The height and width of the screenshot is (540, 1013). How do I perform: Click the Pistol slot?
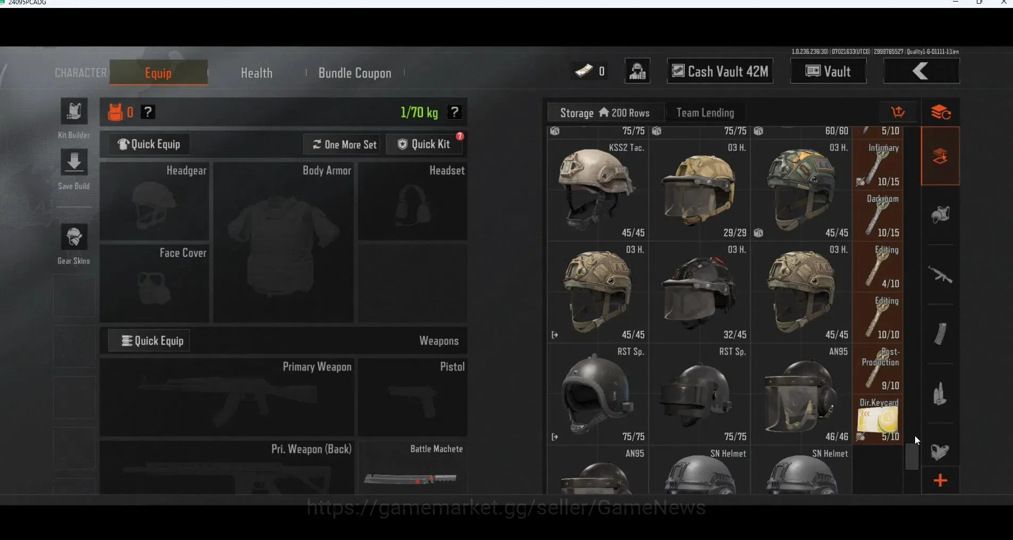click(x=413, y=398)
